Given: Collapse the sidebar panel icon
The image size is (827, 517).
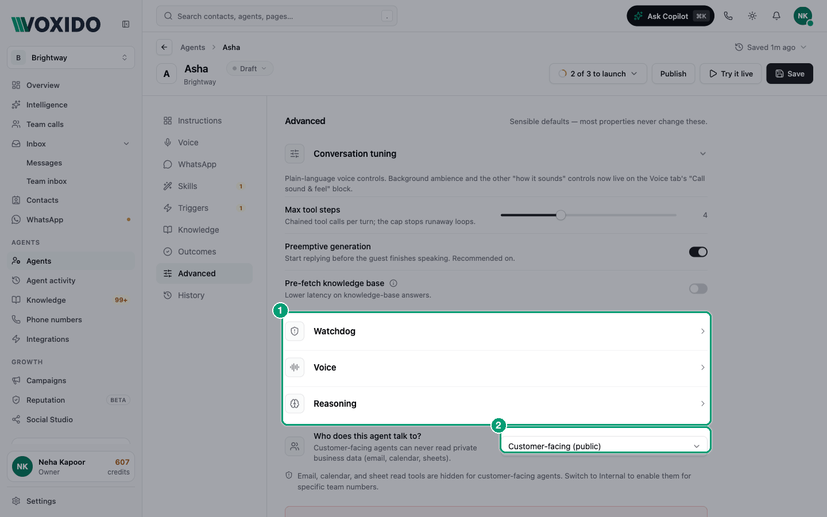Looking at the screenshot, I should 126,24.
